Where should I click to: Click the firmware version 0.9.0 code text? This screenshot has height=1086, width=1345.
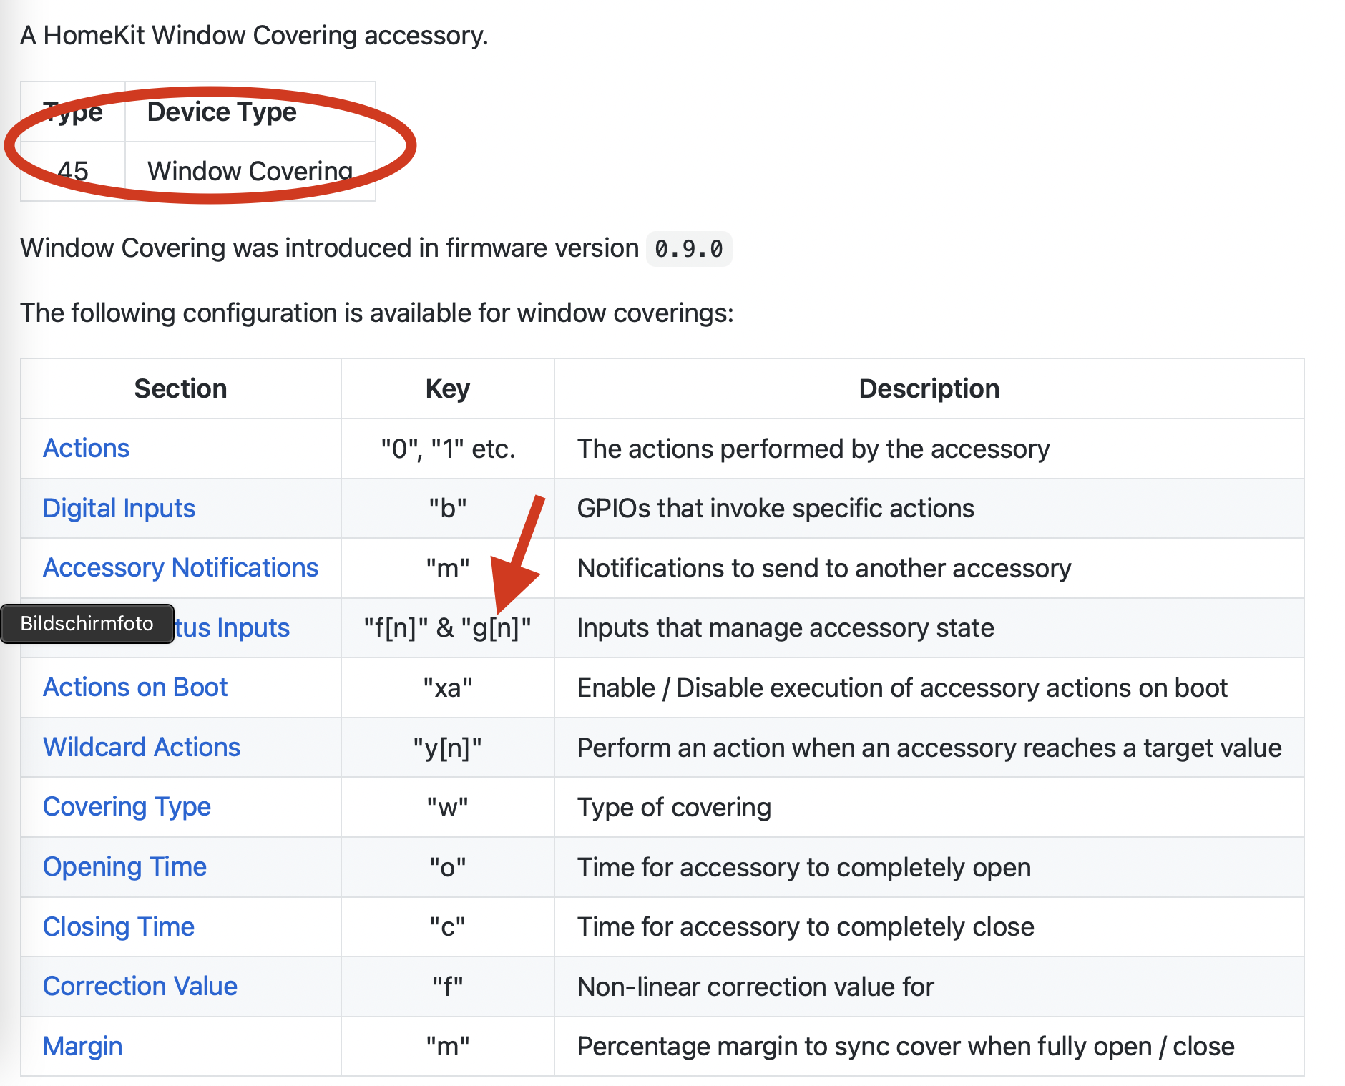coord(688,249)
